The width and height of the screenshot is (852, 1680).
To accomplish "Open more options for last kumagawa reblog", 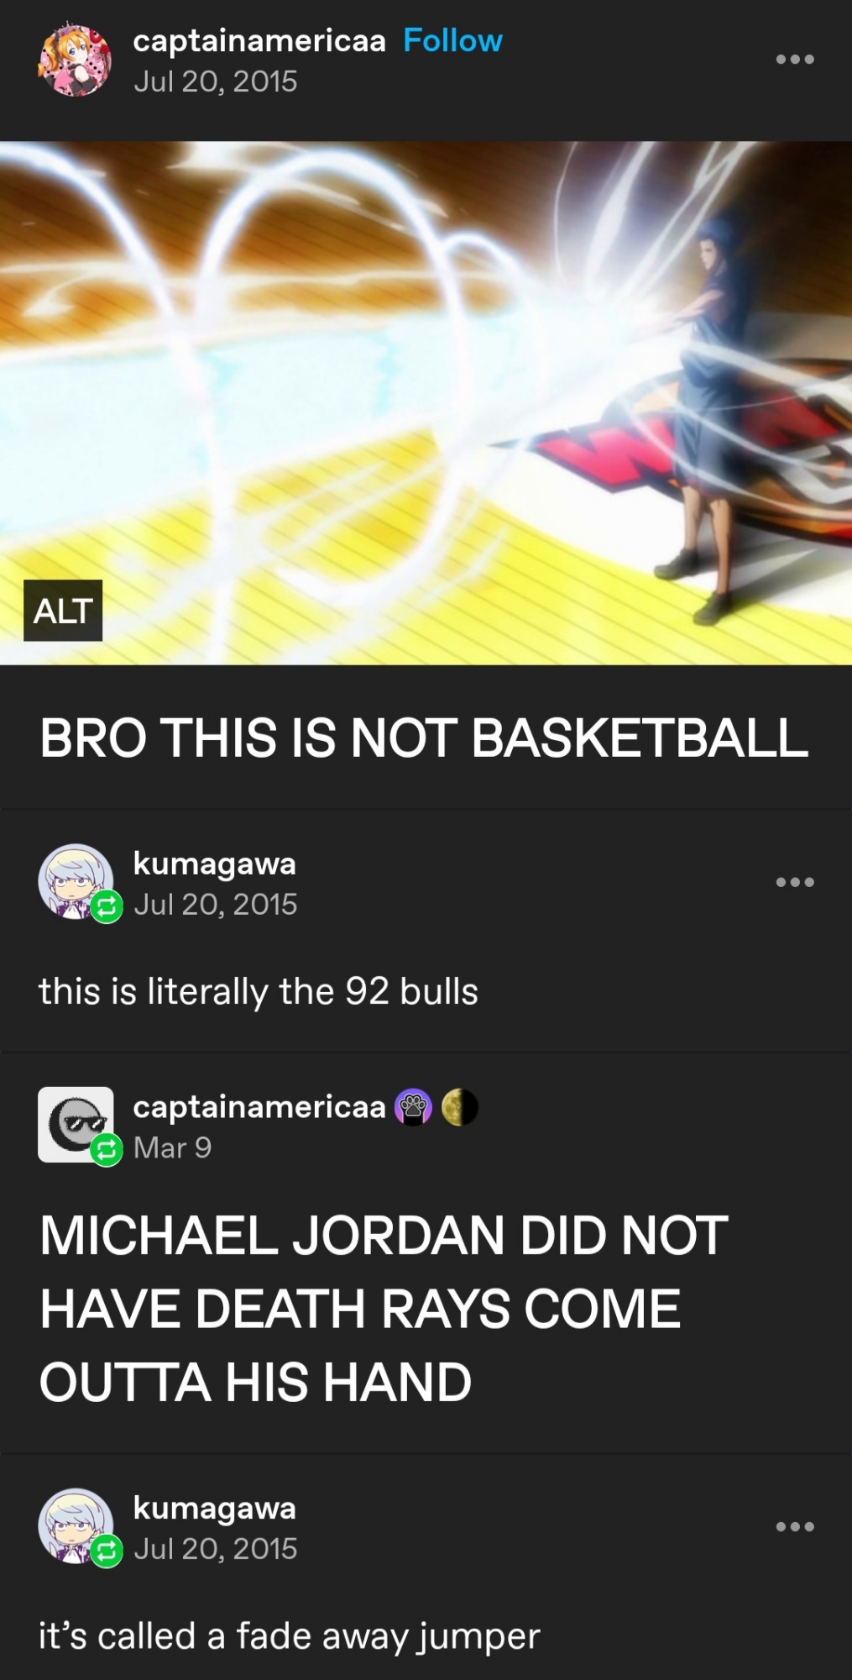I will [794, 1526].
